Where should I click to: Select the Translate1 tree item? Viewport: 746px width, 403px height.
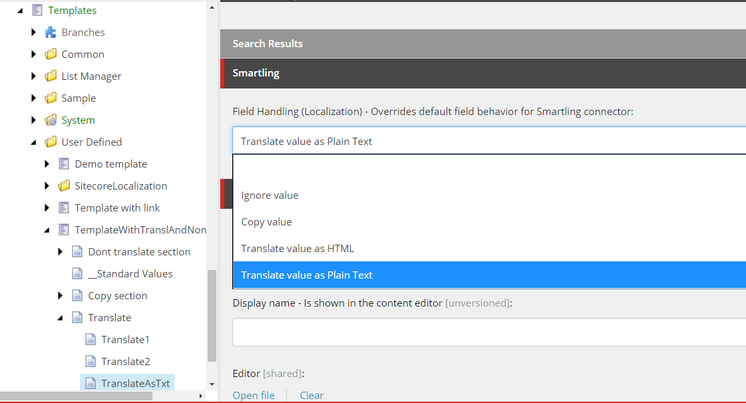(125, 339)
